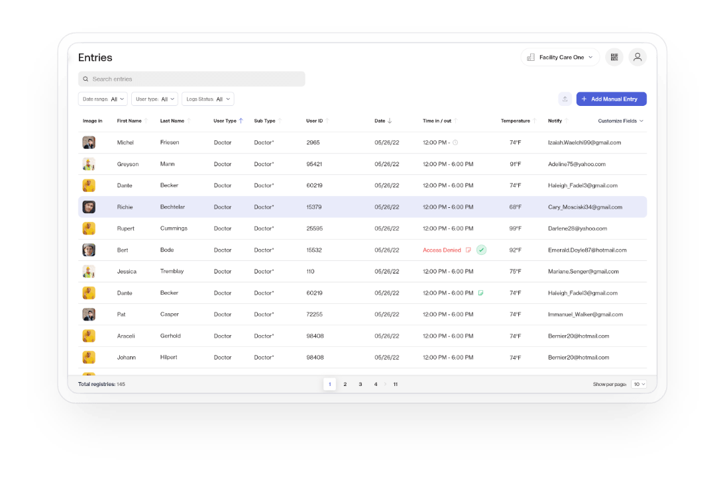The image size is (725, 486).
Task: Click temperature 68°F value
Action: 515,207
